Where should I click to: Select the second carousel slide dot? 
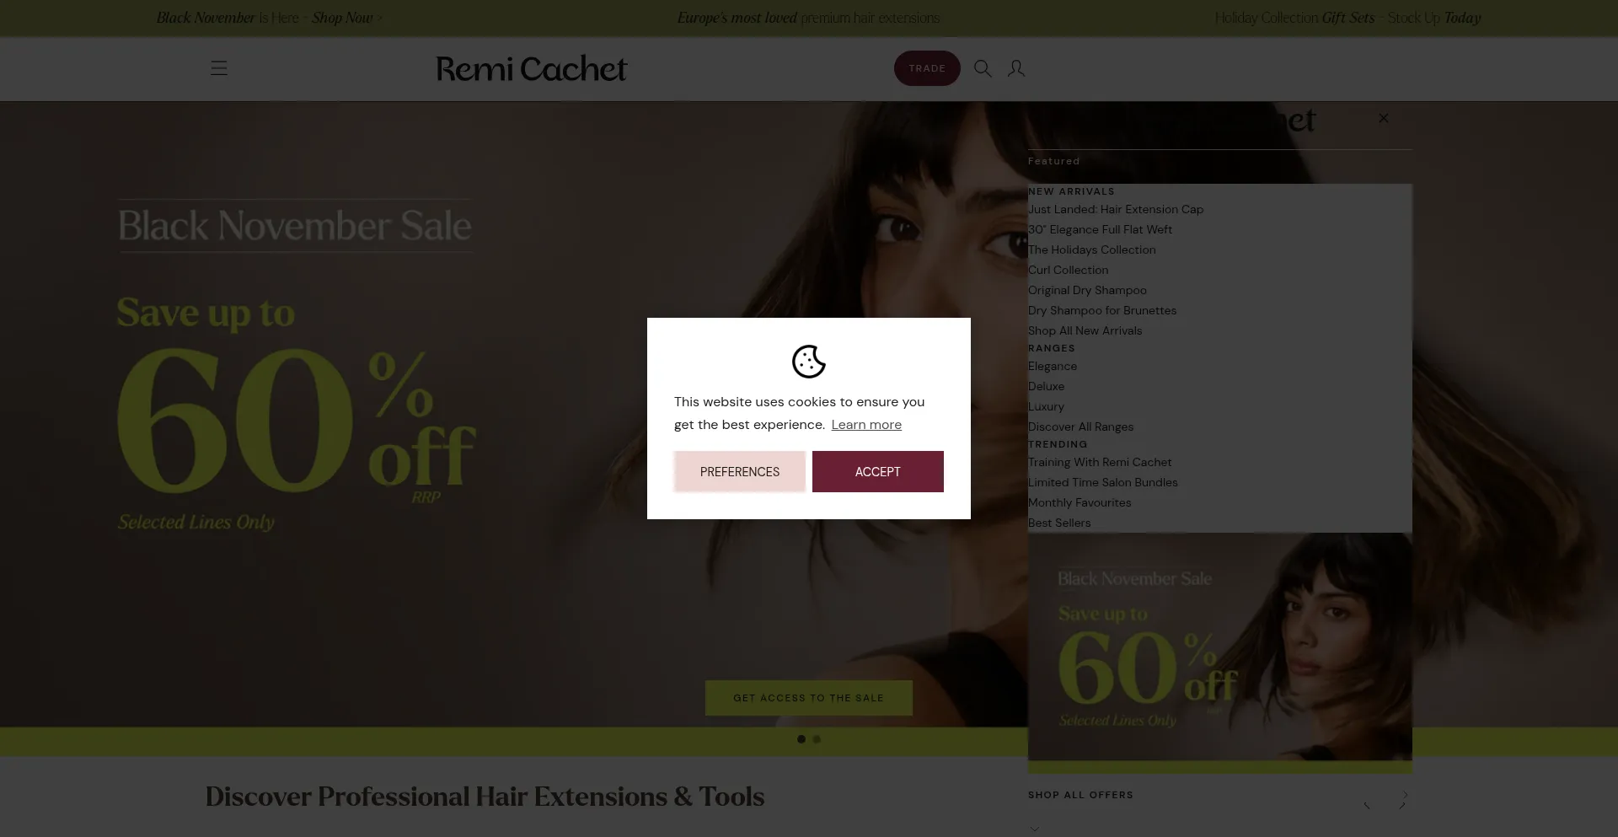coord(817,739)
